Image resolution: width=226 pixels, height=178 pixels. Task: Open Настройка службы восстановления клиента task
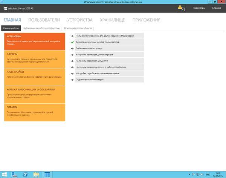[110, 74]
